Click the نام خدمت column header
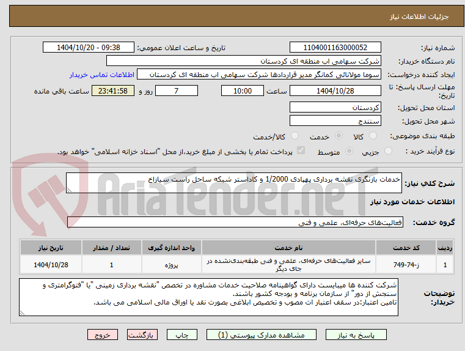This screenshot has height=351, width=465. pos(288,248)
